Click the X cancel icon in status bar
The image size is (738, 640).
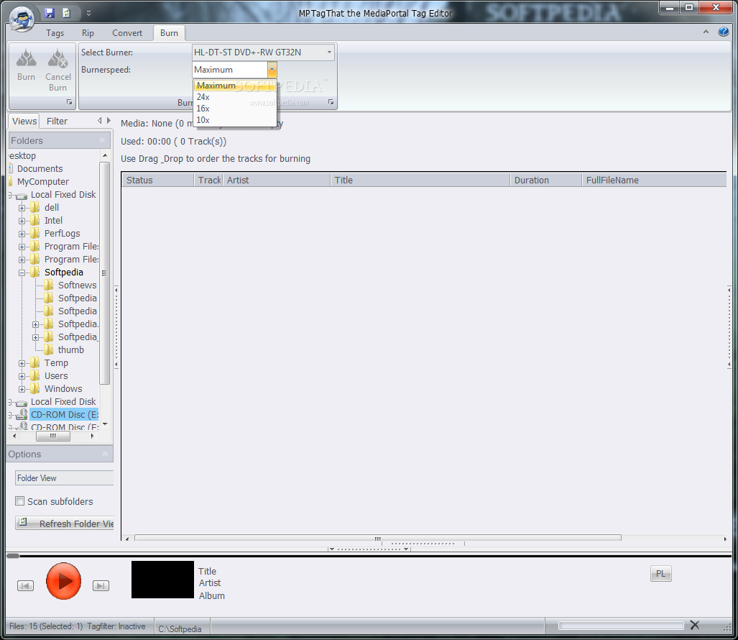(x=694, y=625)
